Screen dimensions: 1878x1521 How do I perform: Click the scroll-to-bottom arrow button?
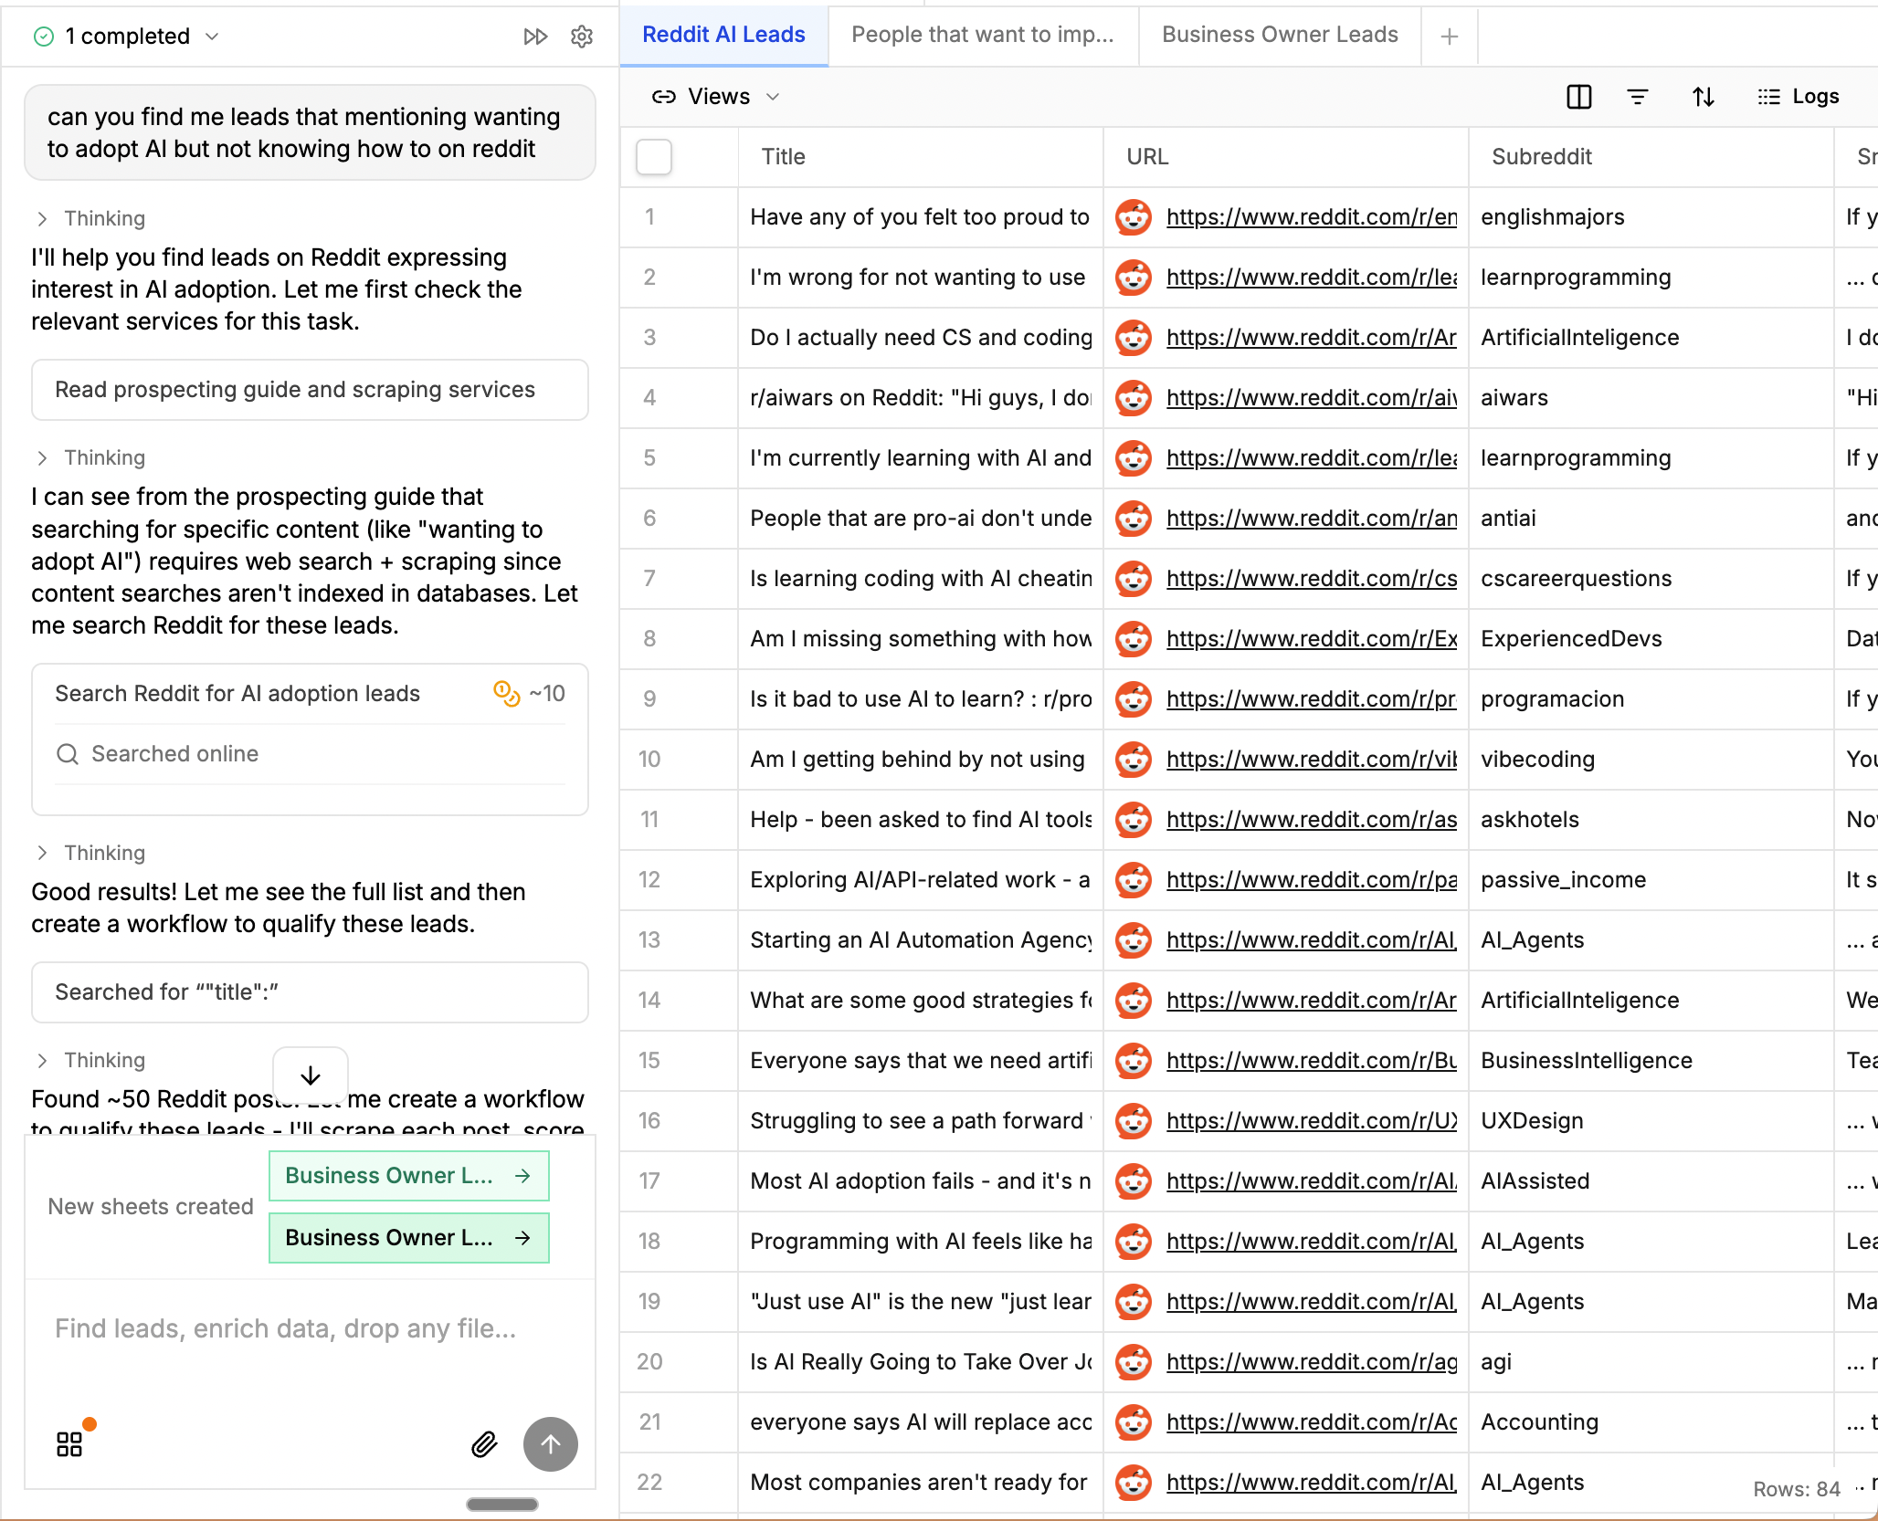click(x=311, y=1075)
